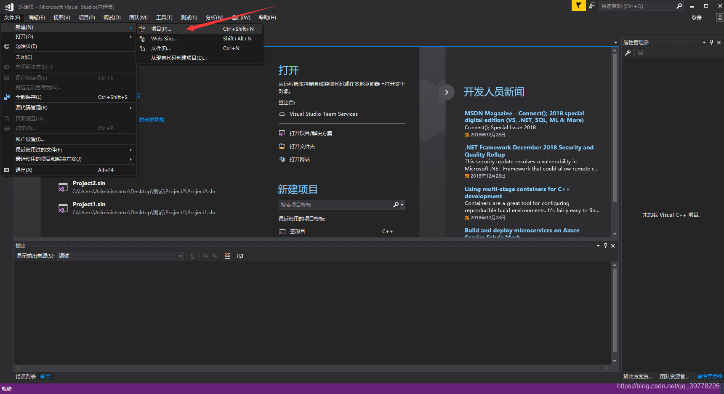Click the 打开文件夹 folder icon
Image resolution: width=724 pixels, height=394 pixels.
click(x=282, y=146)
